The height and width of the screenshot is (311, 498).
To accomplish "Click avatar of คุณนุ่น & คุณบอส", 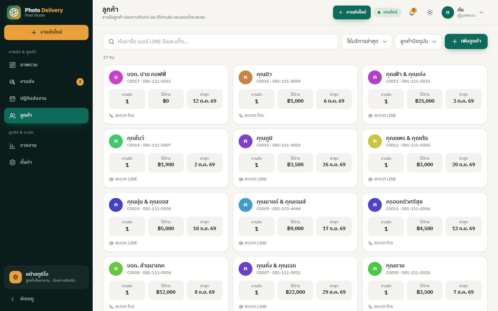I will (x=116, y=205).
